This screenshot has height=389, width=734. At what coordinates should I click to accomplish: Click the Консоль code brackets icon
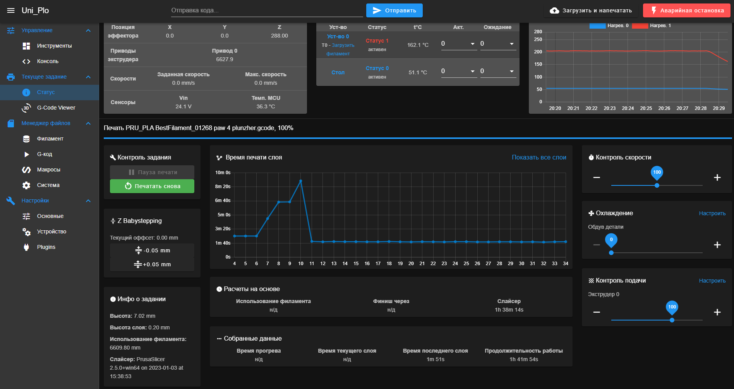(26, 61)
